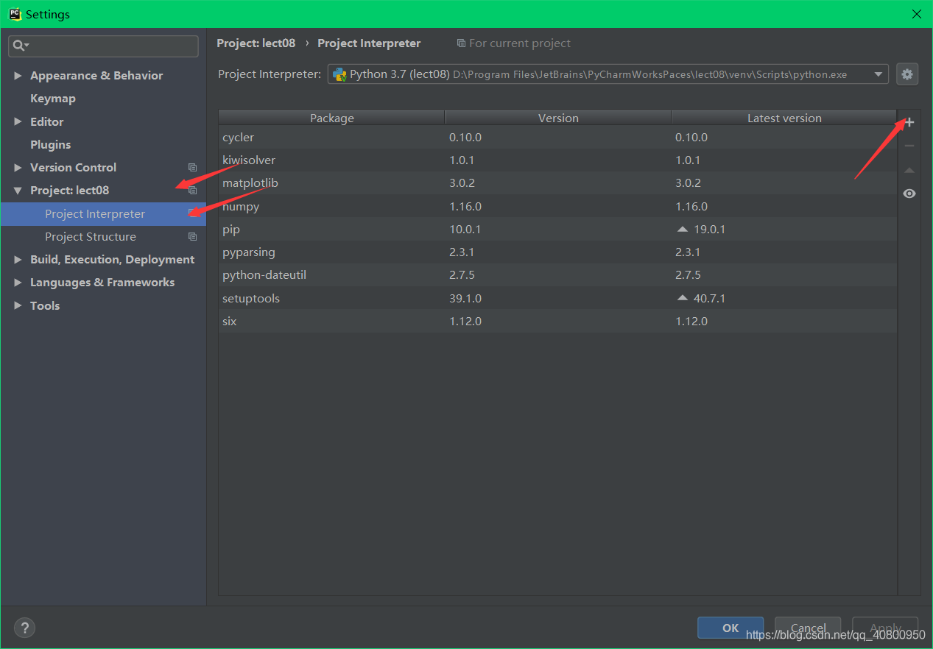This screenshot has height=649, width=933.
Task: Expand Languages & Frameworks section
Action: point(18,283)
